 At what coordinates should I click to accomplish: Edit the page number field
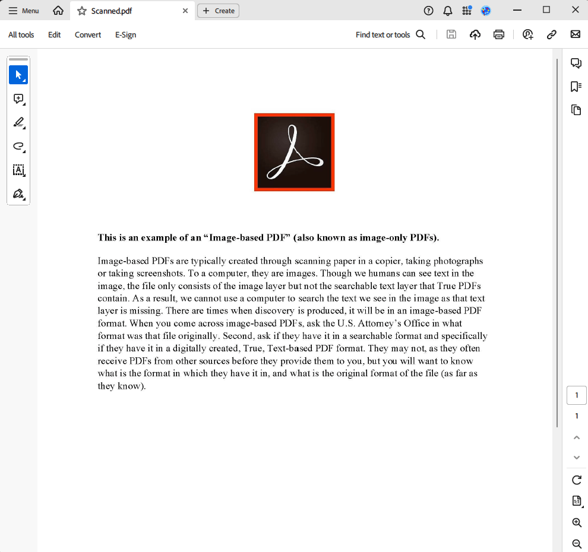coord(576,395)
